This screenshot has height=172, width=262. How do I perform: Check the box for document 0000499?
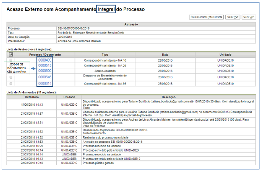(11, 60)
